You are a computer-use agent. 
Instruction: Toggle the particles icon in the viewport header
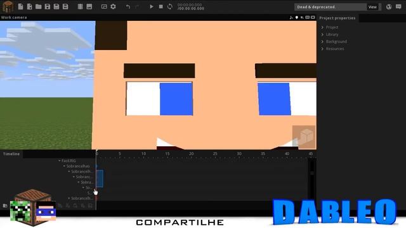coord(302,17)
